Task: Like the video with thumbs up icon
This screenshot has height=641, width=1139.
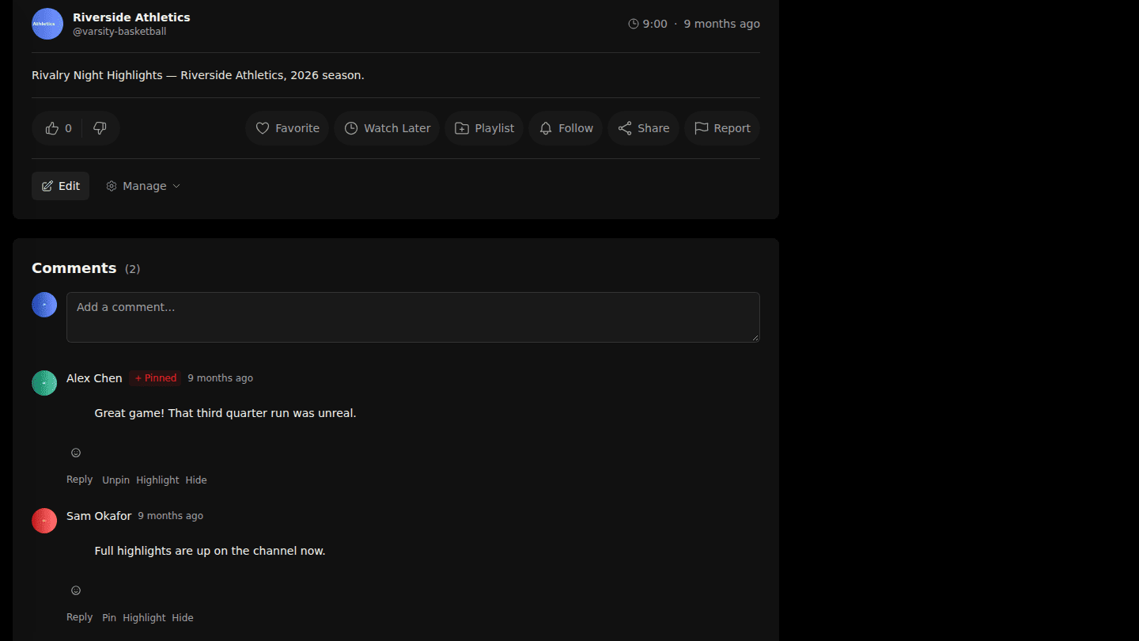Action: coord(59,128)
